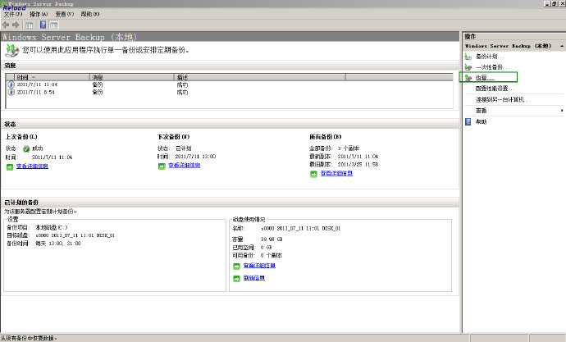Click the 已计划的备份 section header bar
This screenshot has width=566, height=342.
point(230,202)
